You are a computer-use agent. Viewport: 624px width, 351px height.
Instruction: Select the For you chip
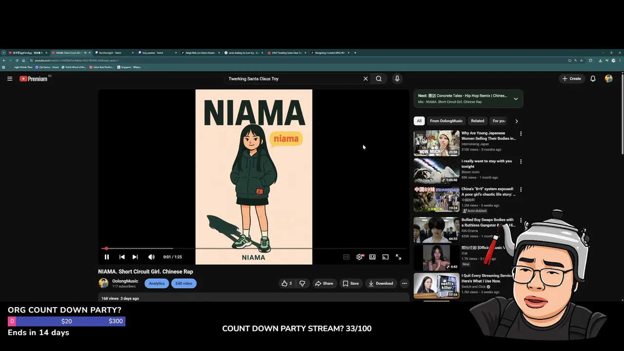pos(499,121)
